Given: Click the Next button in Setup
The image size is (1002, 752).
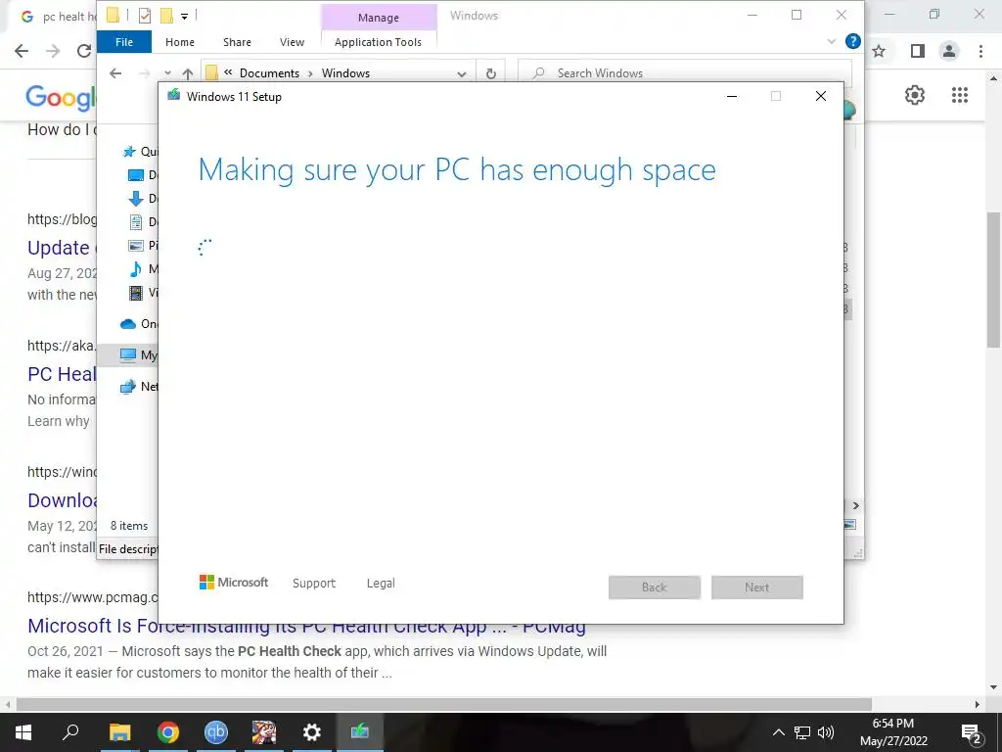Looking at the screenshot, I should pos(756,587).
